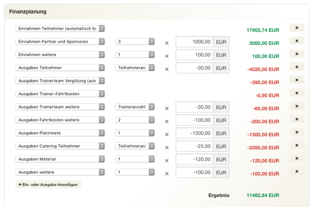Delete the Ausgaben Teilnehmer row
The width and height of the screenshot is (315, 207).
(297, 67)
